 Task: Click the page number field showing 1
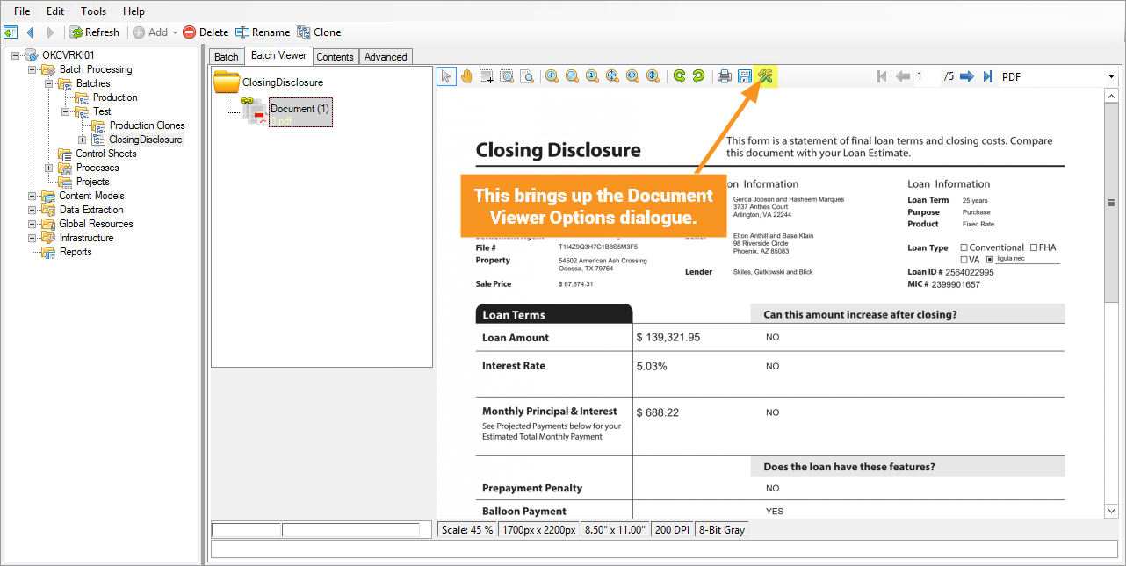click(926, 76)
